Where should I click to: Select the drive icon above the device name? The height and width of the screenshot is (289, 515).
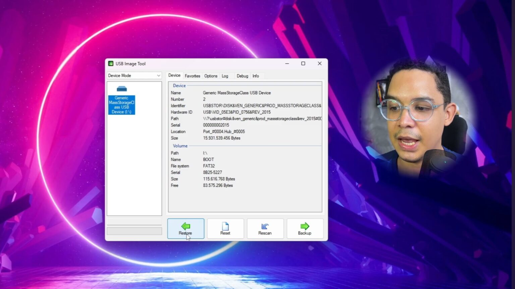[x=121, y=89]
